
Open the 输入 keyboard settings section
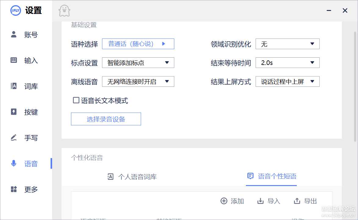click(x=24, y=60)
